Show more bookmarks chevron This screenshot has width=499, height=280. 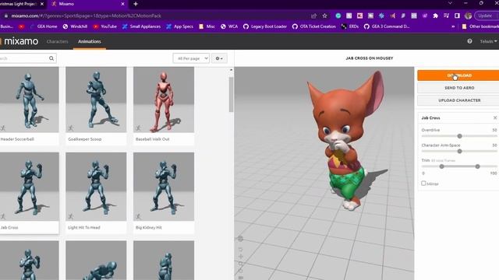[x=453, y=26]
